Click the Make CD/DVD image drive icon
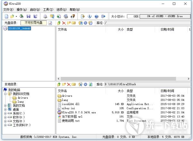 point(45,16)
